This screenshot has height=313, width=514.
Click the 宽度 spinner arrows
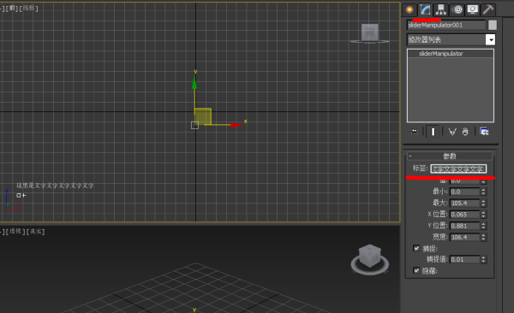483,237
